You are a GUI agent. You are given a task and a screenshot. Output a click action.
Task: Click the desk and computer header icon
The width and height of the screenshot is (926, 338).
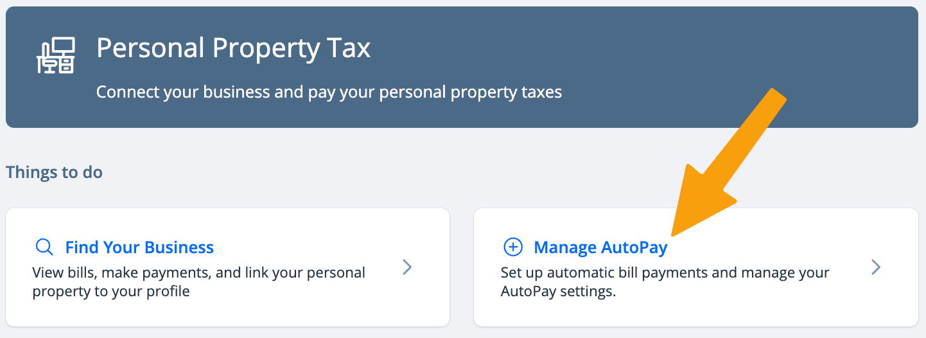(55, 56)
